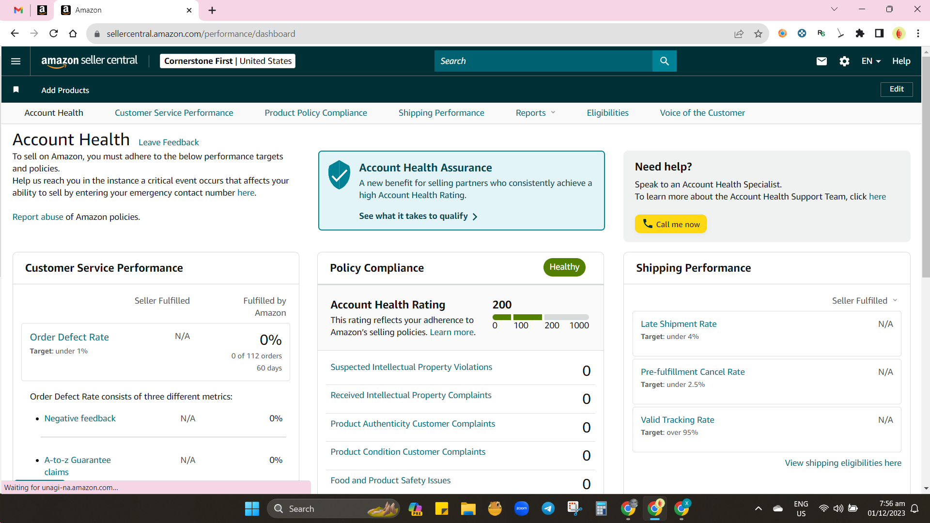Click the Chrome profile avatar
This screenshot has height=523, width=930.
(899, 33)
